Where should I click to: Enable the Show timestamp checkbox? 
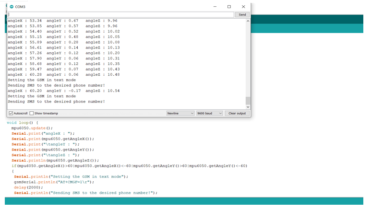pyautogui.click(x=32, y=113)
